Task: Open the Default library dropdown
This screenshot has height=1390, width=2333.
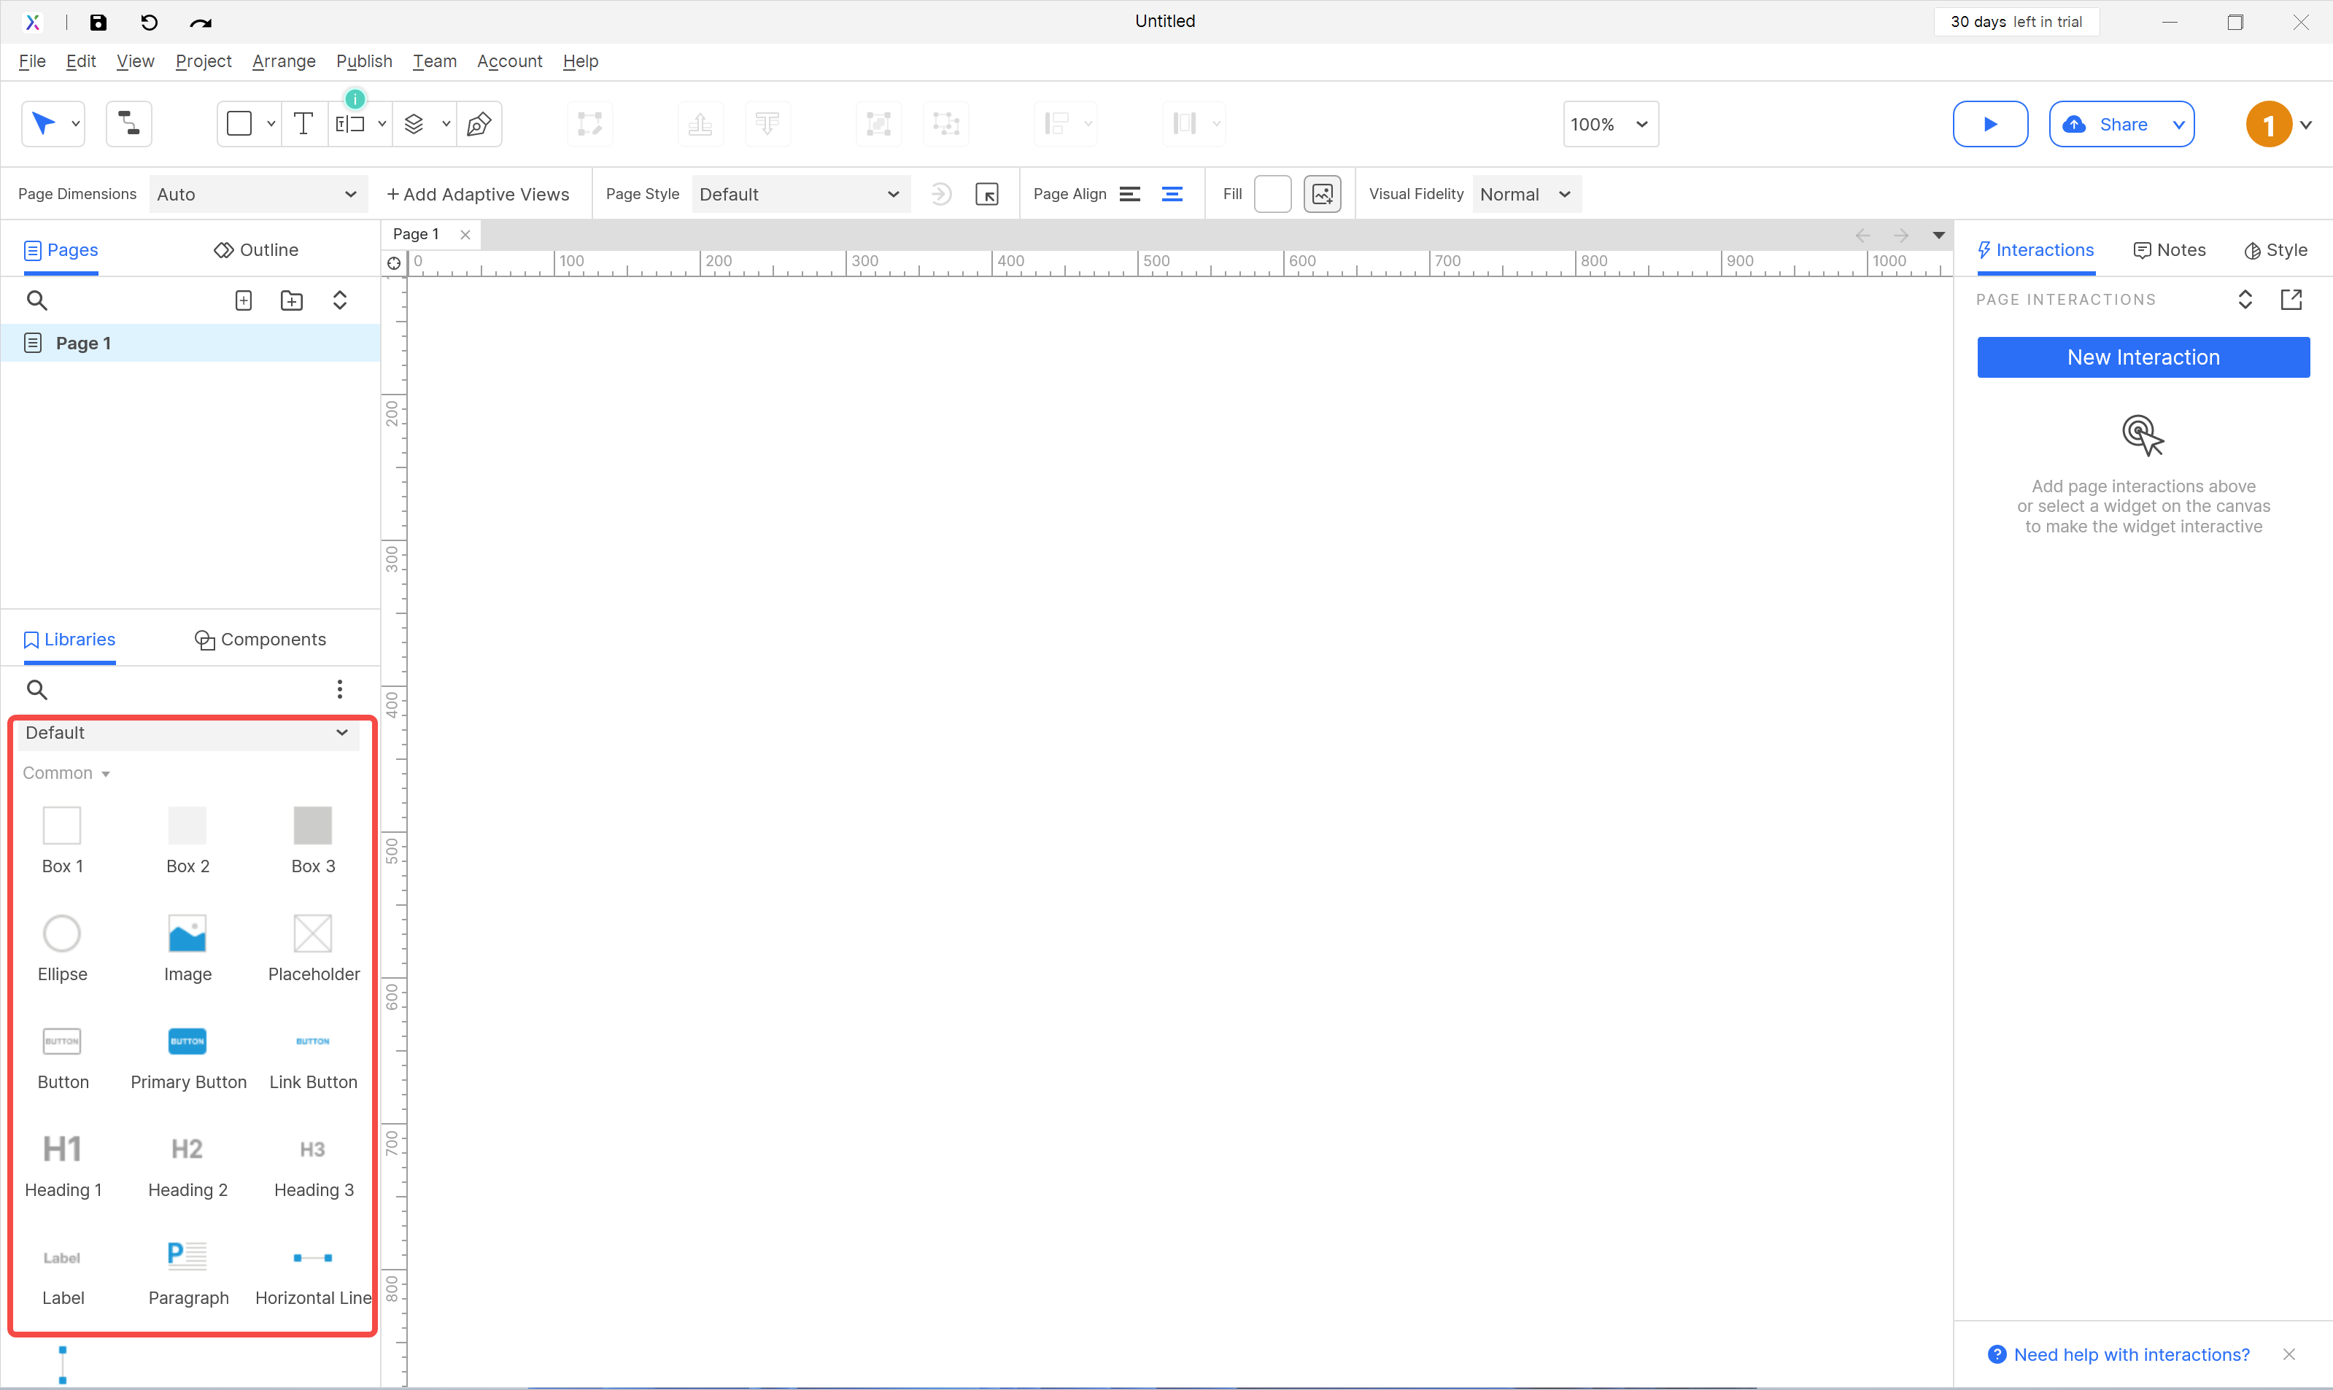Action: pyautogui.click(x=187, y=732)
